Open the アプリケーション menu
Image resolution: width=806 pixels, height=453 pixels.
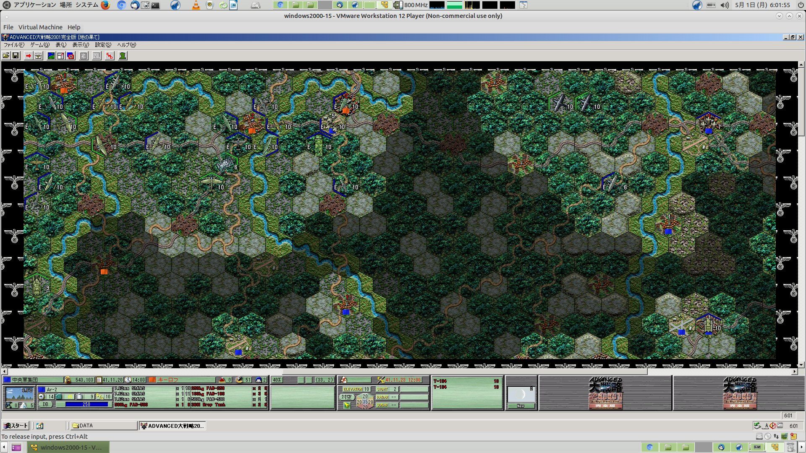(x=34, y=5)
